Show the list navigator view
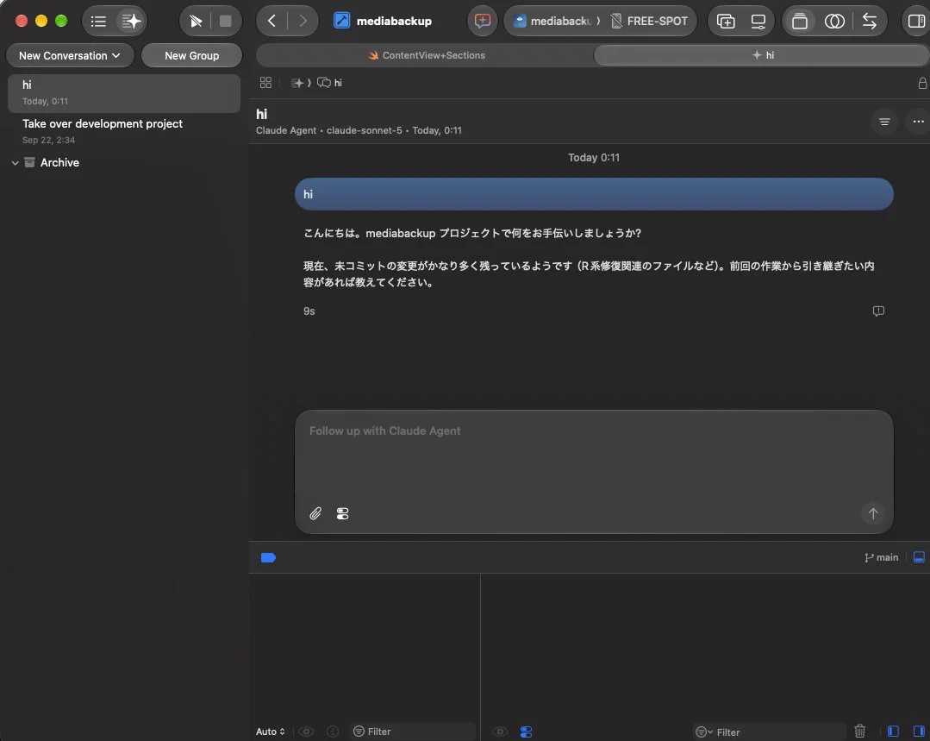The width and height of the screenshot is (930, 741). (x=98, y=22)
